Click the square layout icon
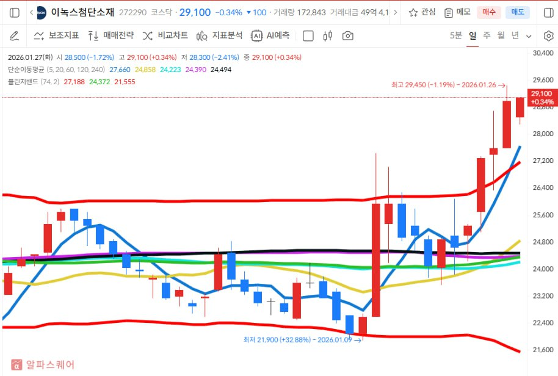558x376 pixels. point(308,35)
